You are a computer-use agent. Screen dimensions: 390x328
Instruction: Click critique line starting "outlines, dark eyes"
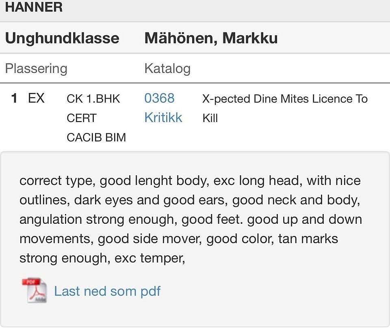[190, 200]
